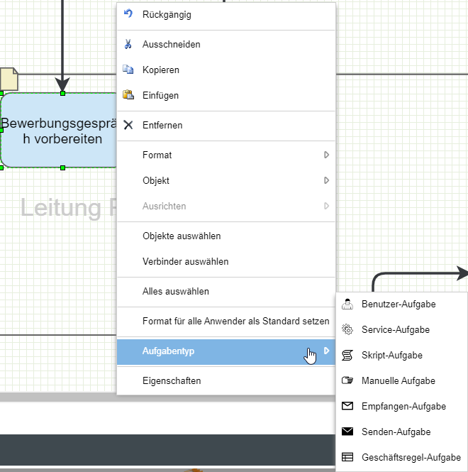Image resolution: width=468 pixels, height=472 pixels.
Task: Click the Einfügen clipboard icon
Action: click(128, 95)
